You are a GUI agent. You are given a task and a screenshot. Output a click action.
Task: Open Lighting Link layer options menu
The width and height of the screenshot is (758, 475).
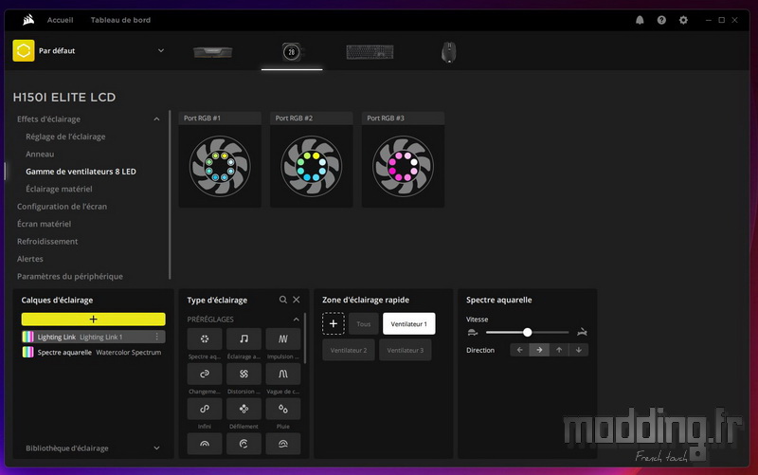156,337
